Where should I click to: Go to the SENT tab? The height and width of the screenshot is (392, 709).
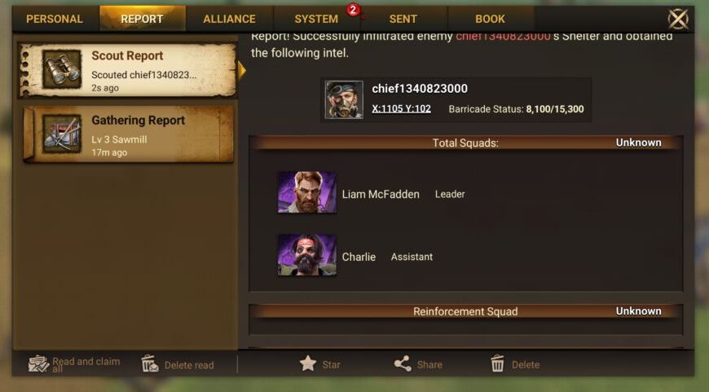[403, 19]
